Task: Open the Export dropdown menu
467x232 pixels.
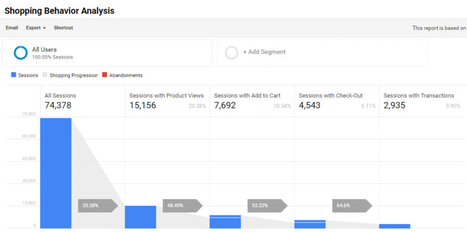Action: [x=36, y=28]
